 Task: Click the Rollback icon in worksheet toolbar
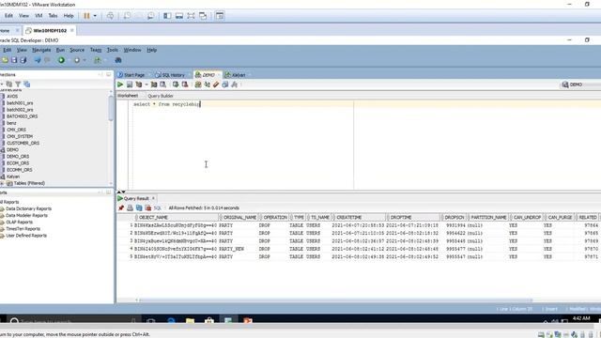185,84
